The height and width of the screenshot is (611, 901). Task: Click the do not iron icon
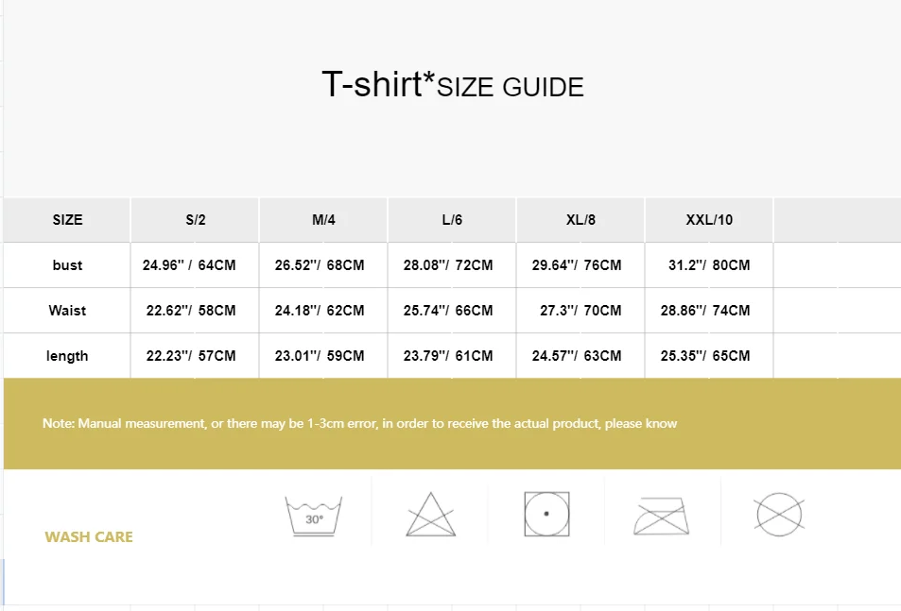662,516
